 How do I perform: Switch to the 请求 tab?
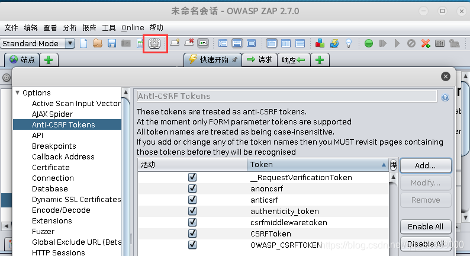click(260, 60)
